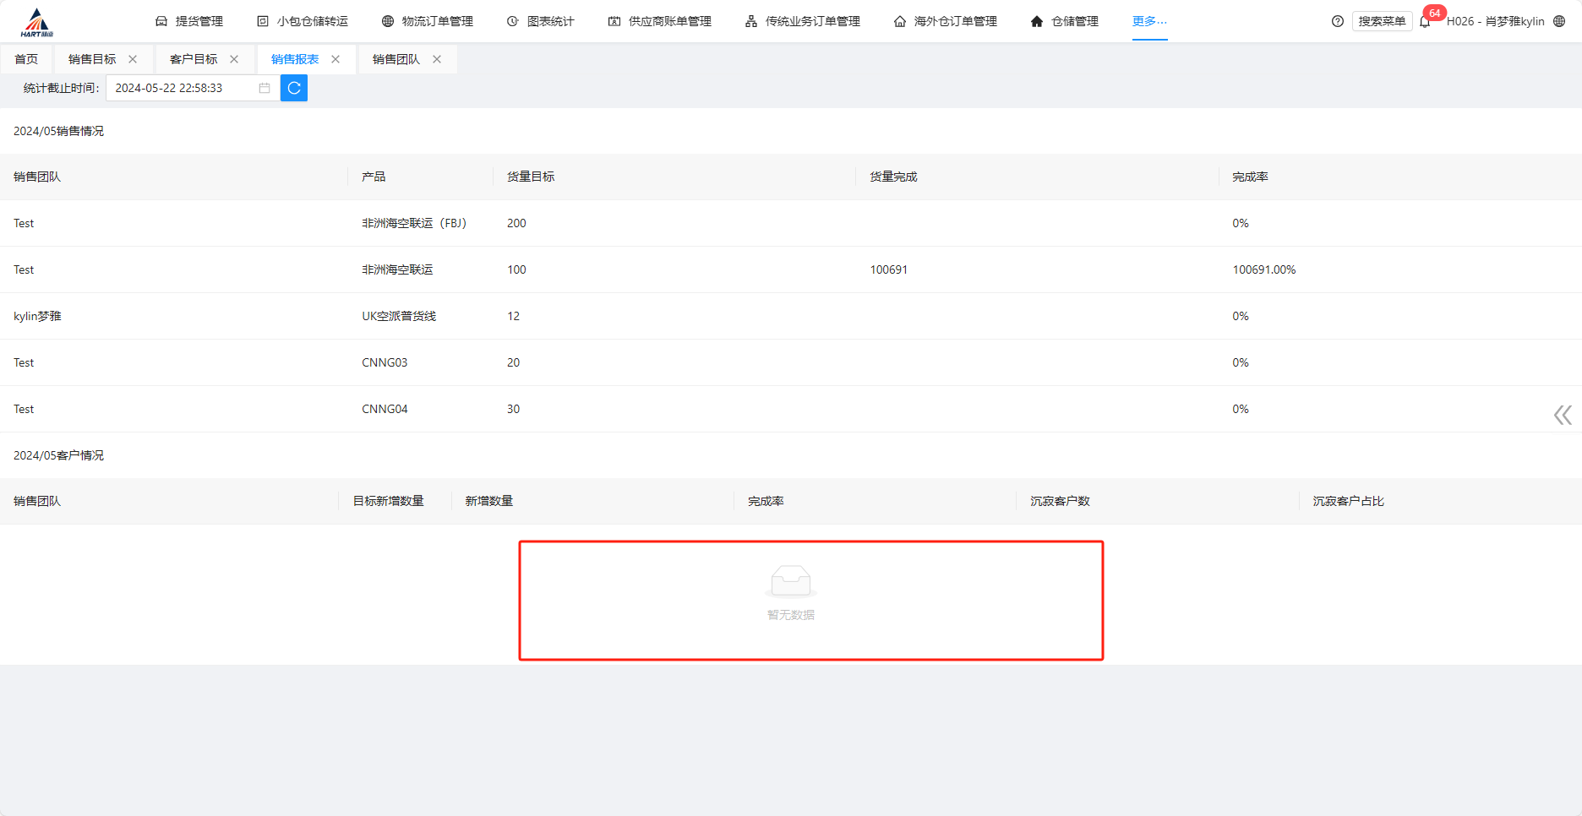
Task: Click the globe language icon
Action: click(x=1559, y=21)
